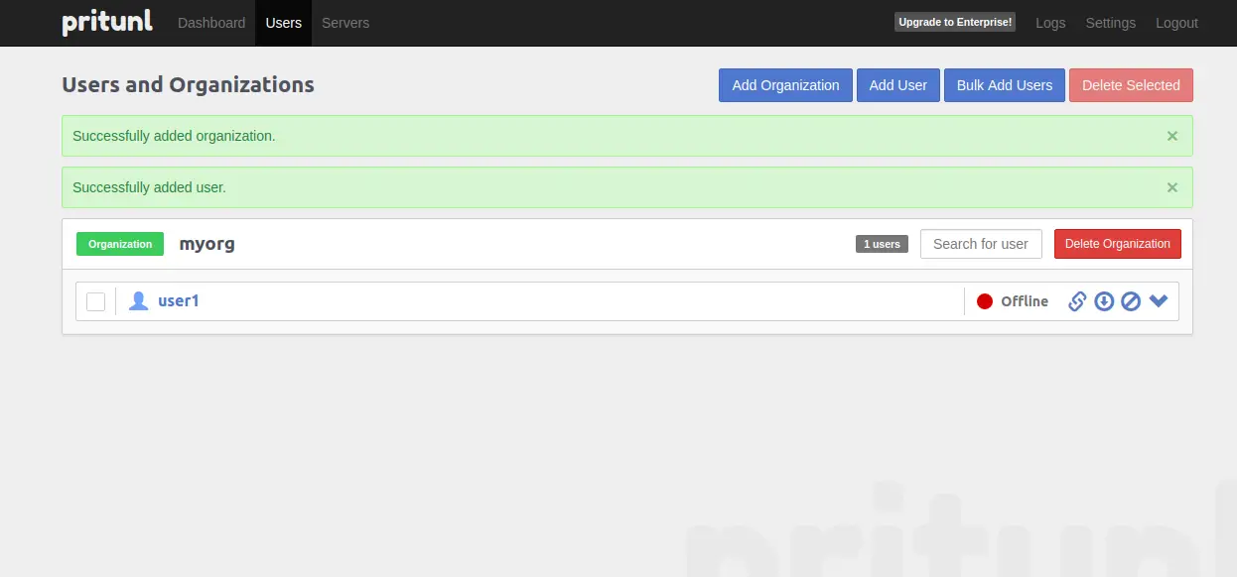Expand user1 details with chevron arrow
The width and height of the screenshot is (1237, 577).
tap(1159, 301)
